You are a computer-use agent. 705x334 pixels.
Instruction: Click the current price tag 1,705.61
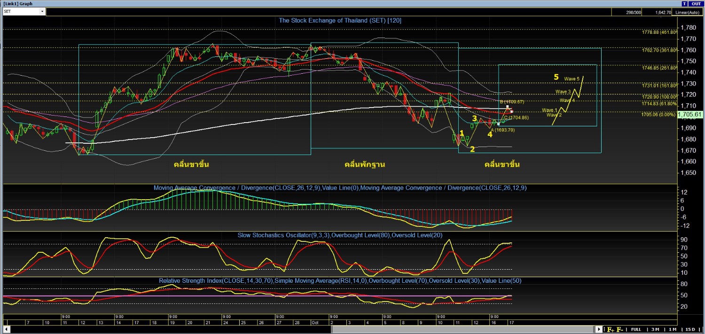pos(691,114)
